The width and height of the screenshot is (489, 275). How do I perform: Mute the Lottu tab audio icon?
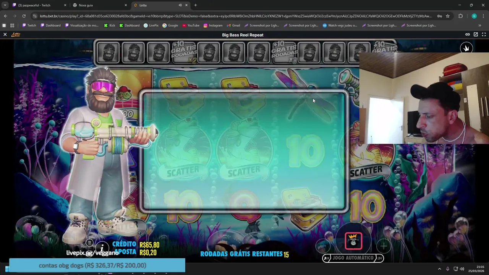180,5
